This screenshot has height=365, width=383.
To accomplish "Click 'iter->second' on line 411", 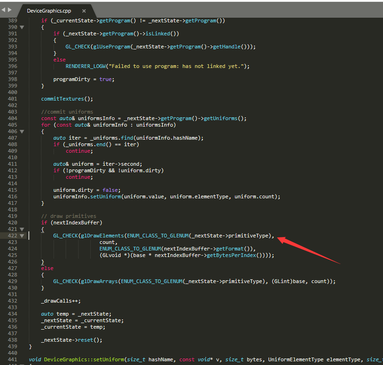I will (x=121, y=164).
